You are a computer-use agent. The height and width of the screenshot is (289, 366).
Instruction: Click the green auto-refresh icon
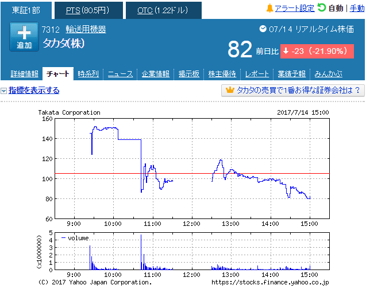point(322,8)
